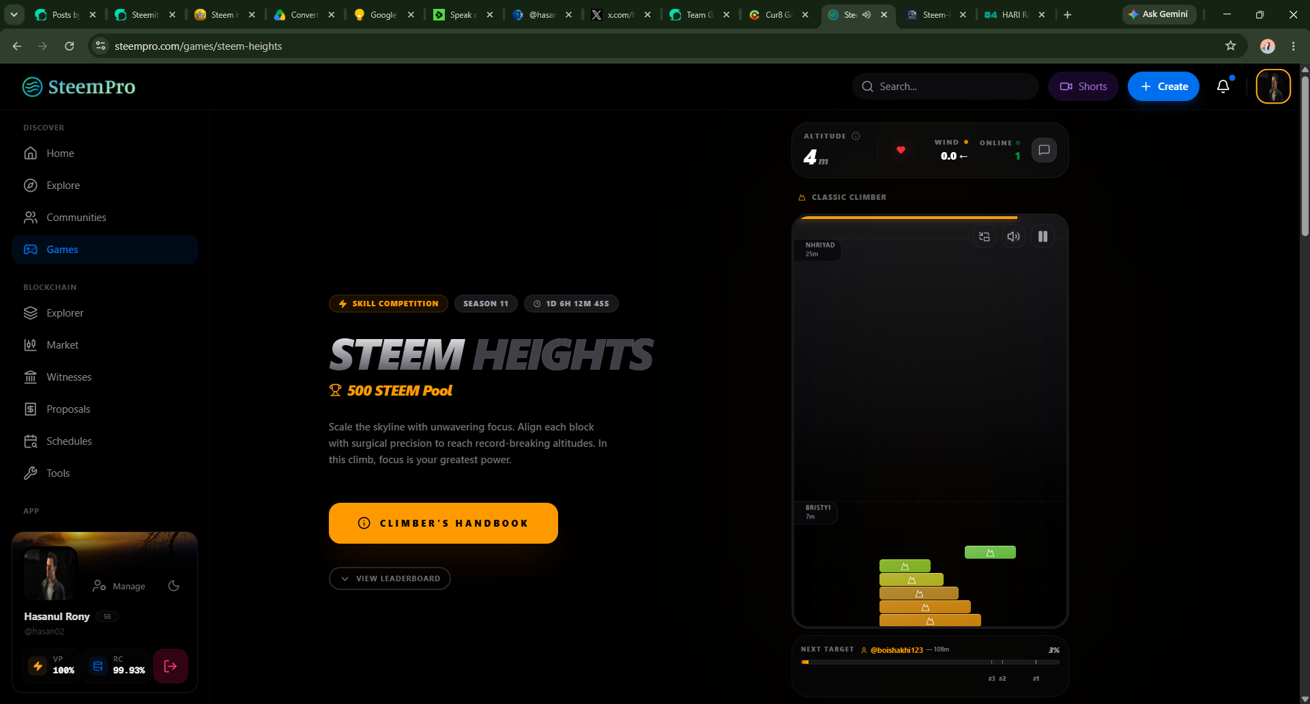The width and height of the screenshot is (1310, 704).
Task: Switch to Google tab
Action: click(383, 14)
